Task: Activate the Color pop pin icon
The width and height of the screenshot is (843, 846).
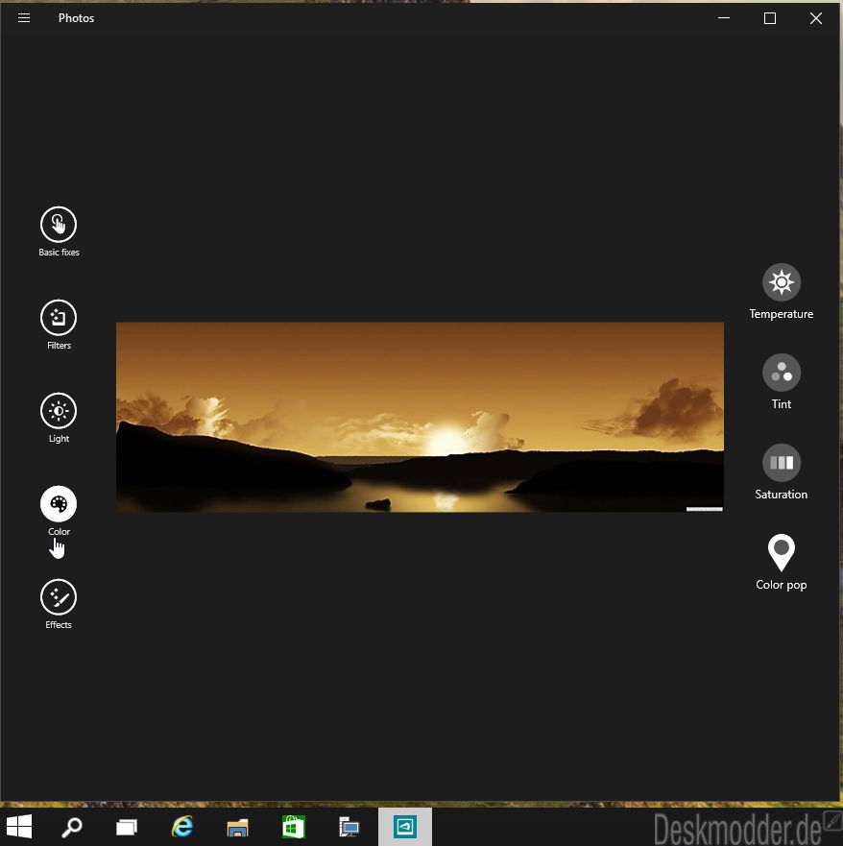Action: tap(781, 552)
